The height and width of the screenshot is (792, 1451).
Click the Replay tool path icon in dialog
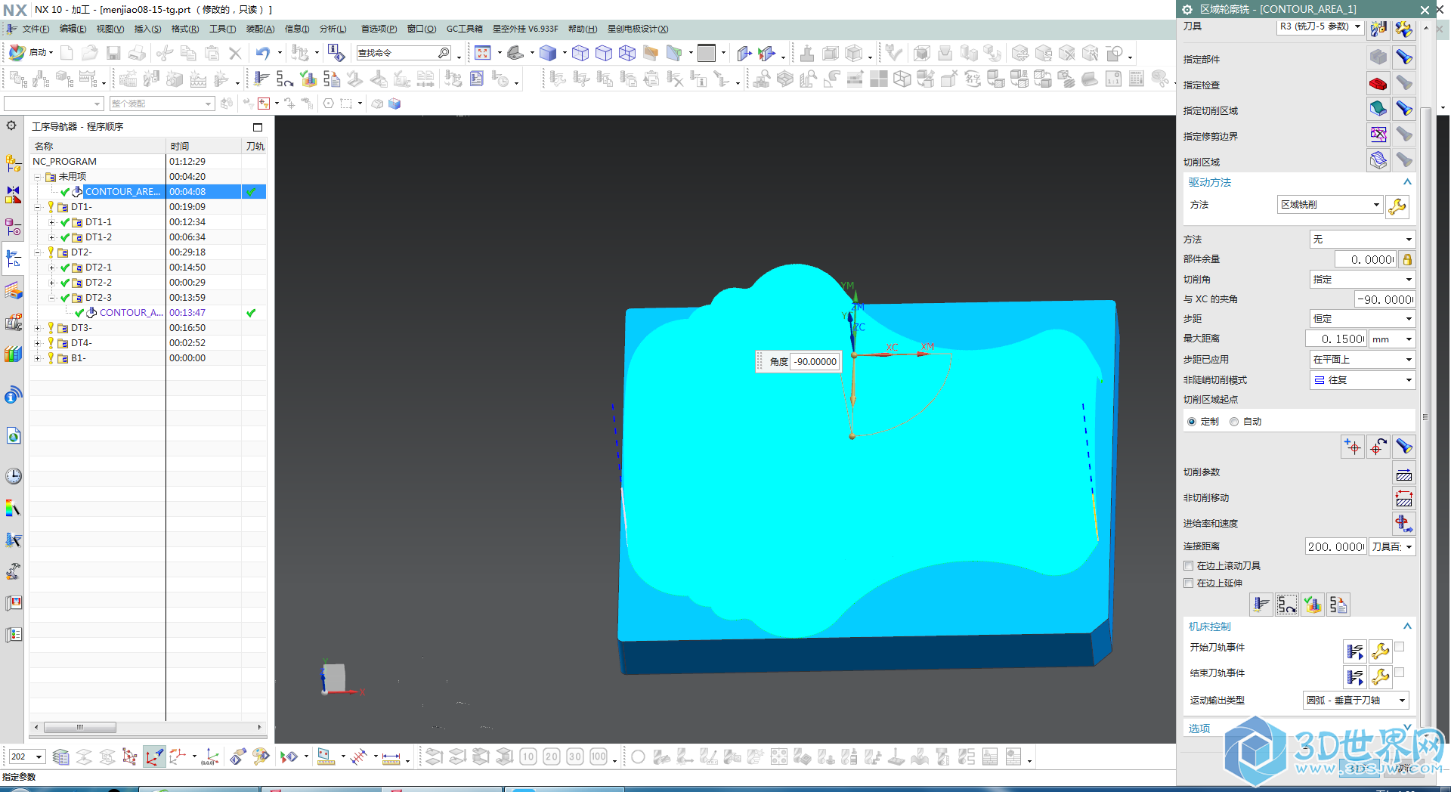click(1287, 605)
